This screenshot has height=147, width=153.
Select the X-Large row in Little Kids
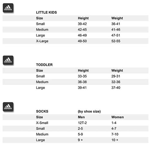[x=76, y=41]
